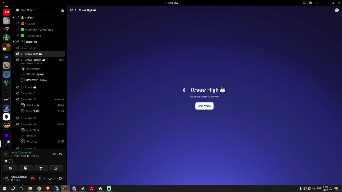Viewport: 342px width, 192px height.
Task: Click system tray volume icon
Action: [314, 189]
